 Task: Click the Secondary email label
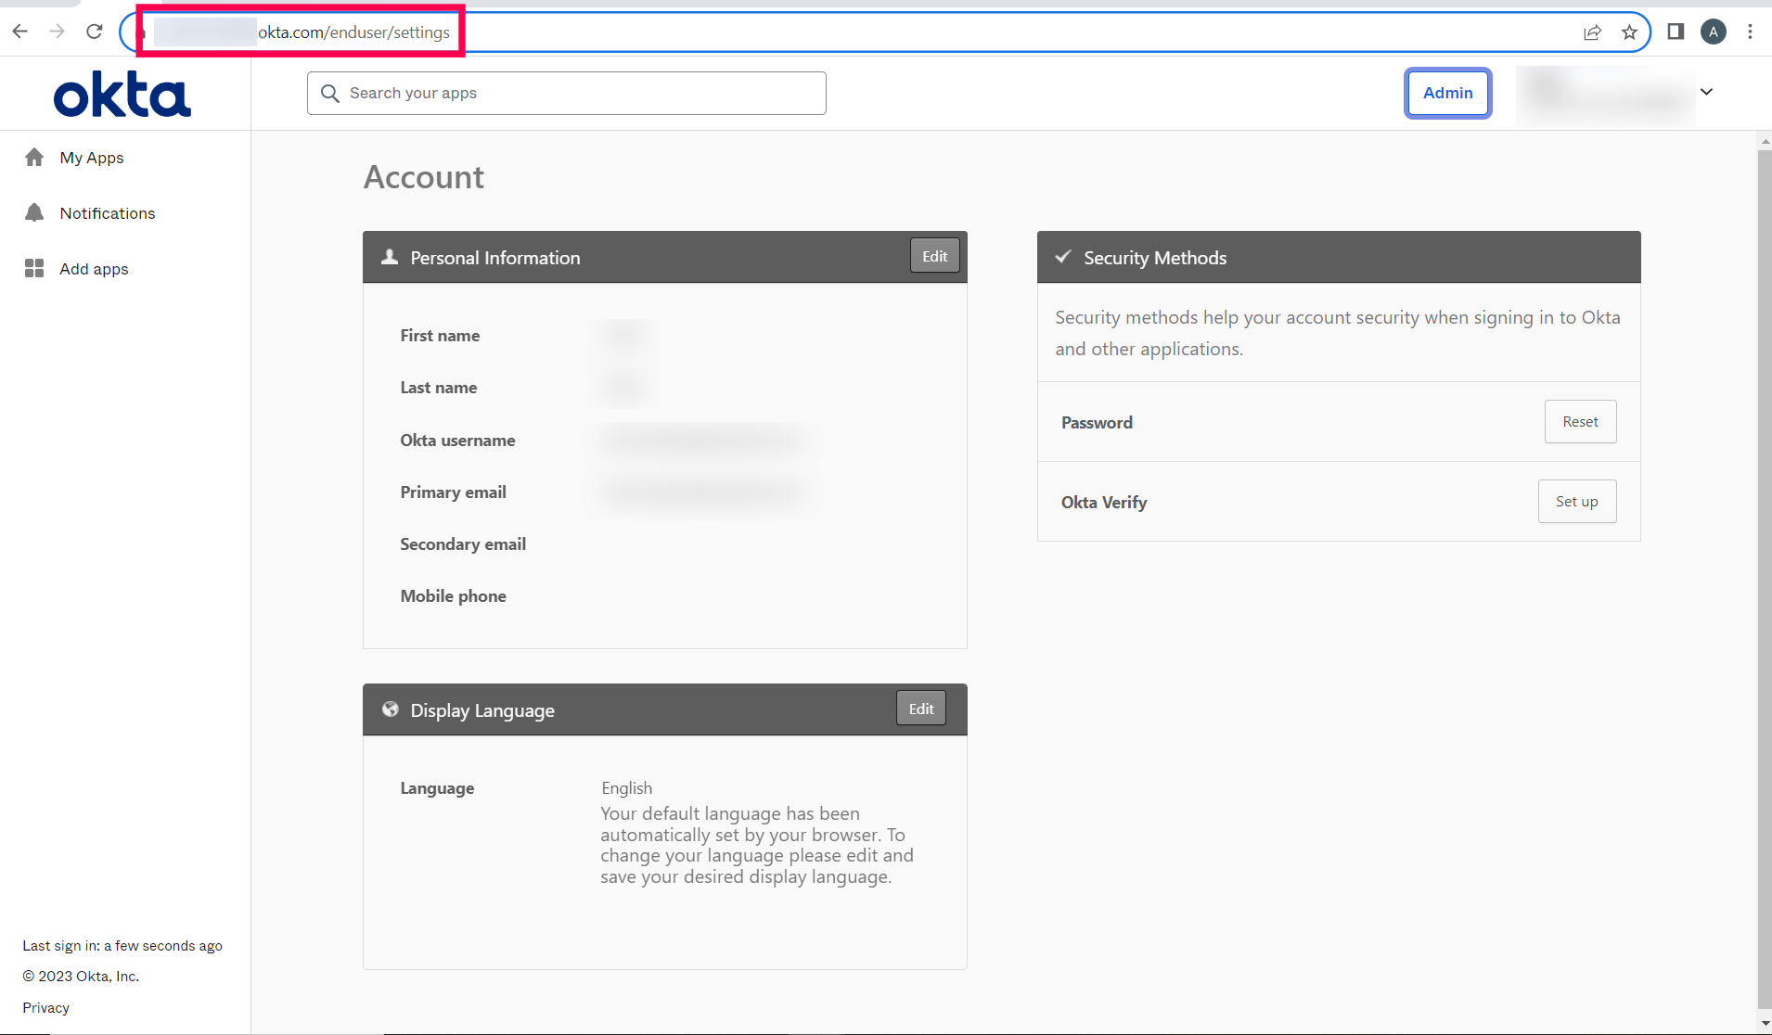(464, 544)
